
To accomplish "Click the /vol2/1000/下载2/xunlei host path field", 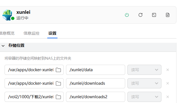I will coord(34,97).
